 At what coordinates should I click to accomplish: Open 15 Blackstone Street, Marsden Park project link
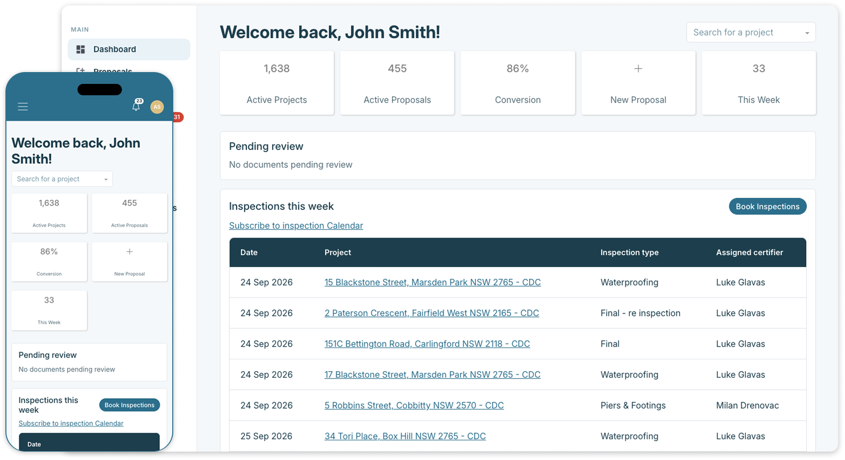click(x=432, y=282)
